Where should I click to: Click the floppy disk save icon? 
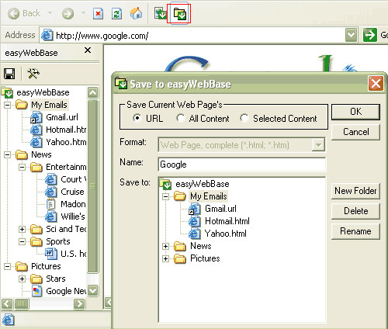coord(9,74)
